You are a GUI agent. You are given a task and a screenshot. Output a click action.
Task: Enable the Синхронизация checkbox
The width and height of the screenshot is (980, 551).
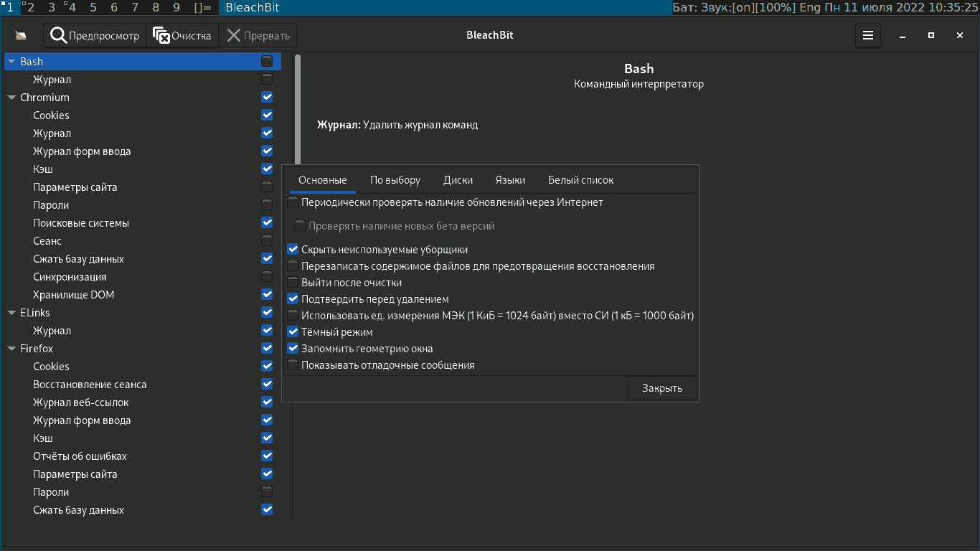click(267, 277)
